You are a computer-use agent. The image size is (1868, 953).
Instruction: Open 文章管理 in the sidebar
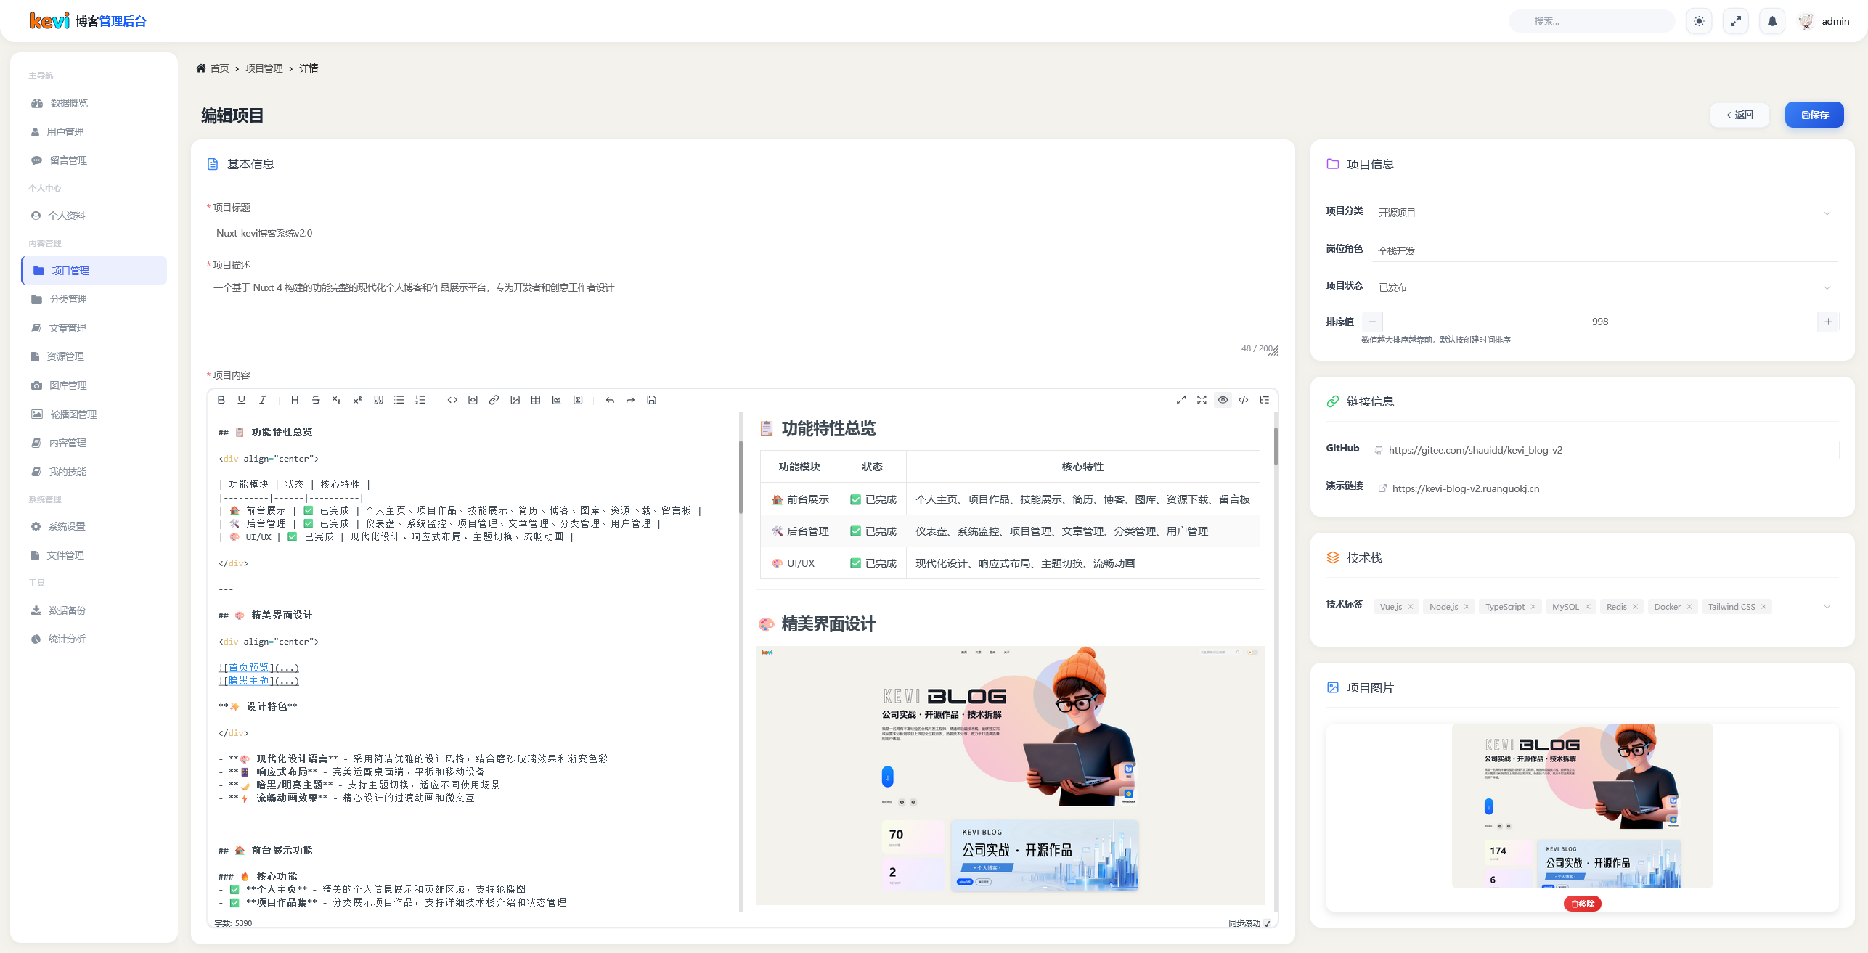click(x=68, y=328)
